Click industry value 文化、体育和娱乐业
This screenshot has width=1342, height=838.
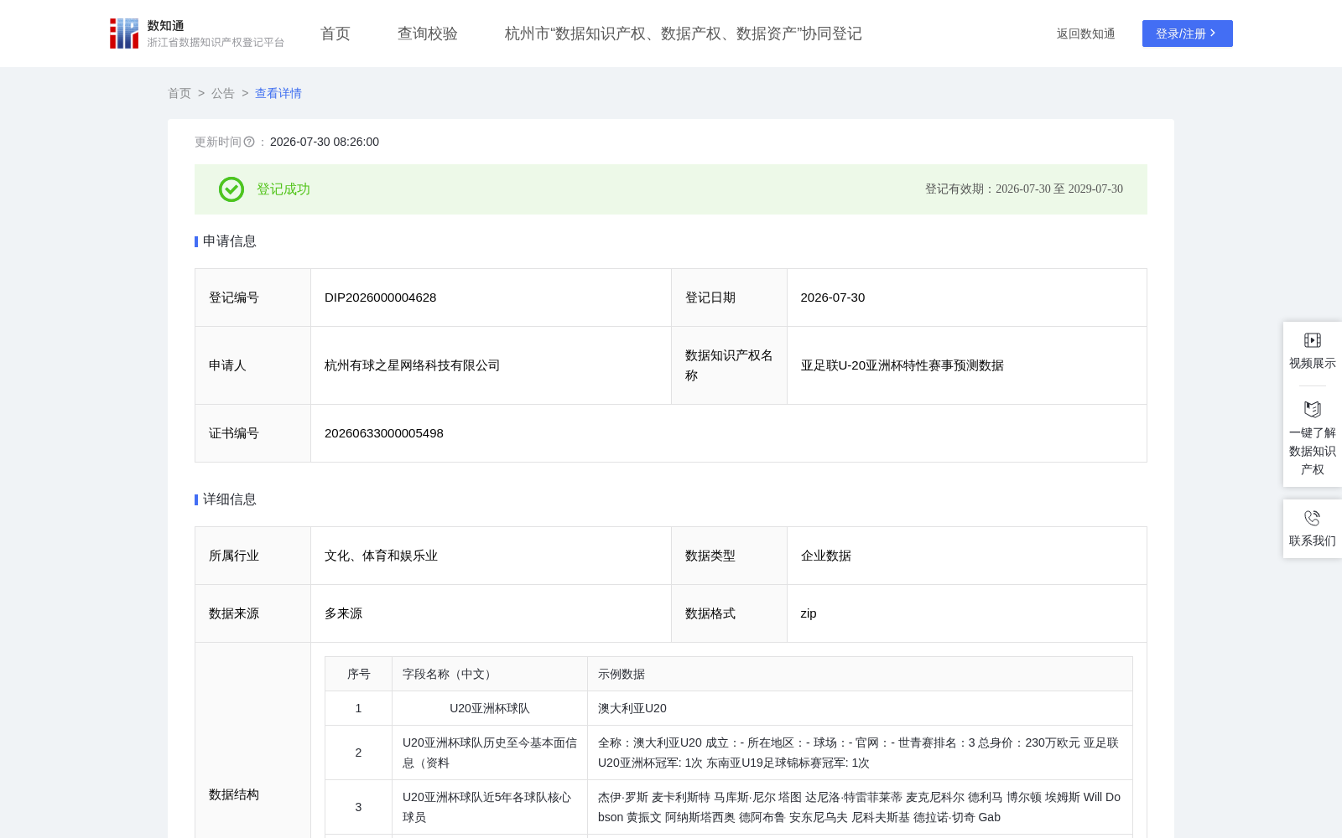click(x=382, y=556)
